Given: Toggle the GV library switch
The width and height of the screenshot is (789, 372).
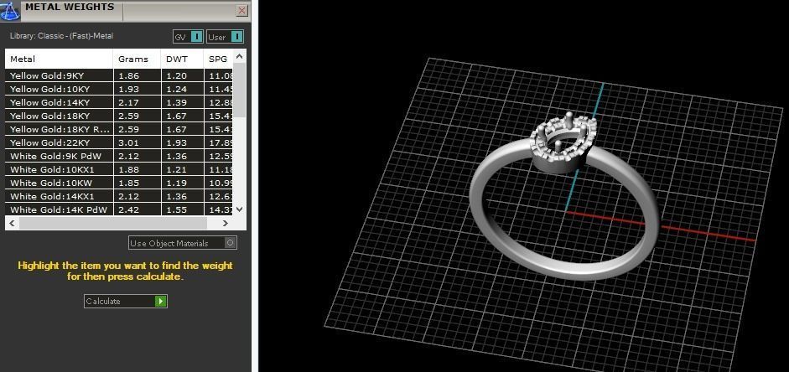Looking at the screenshot, I should coord(188,37).
